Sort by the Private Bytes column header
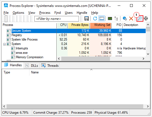Image resolution: width=152 pixels, height=117 pixels. pos(79,25)
